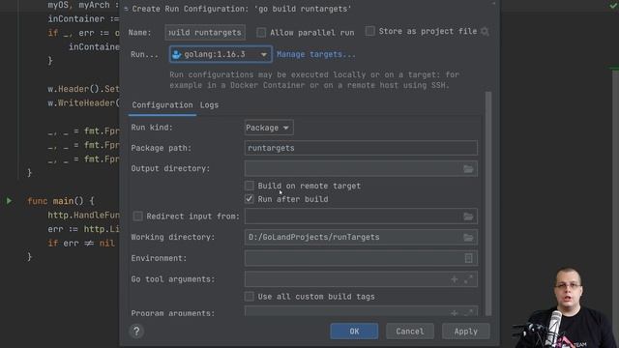Edit environment variables via Environment icon

click(468, 258)
